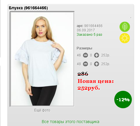Image resolution: width=140 pixels, height=126 pixels.
Task: Click the green leaf icon
Action: click(x=125, y=27)
